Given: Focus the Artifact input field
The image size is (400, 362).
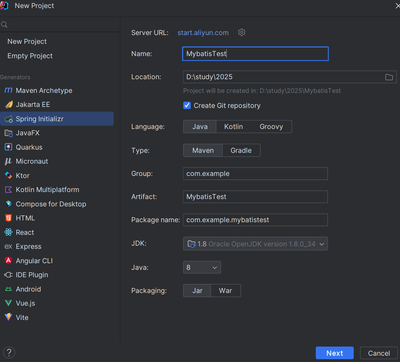Looking at the screenshot, I should tap(255, 197).
